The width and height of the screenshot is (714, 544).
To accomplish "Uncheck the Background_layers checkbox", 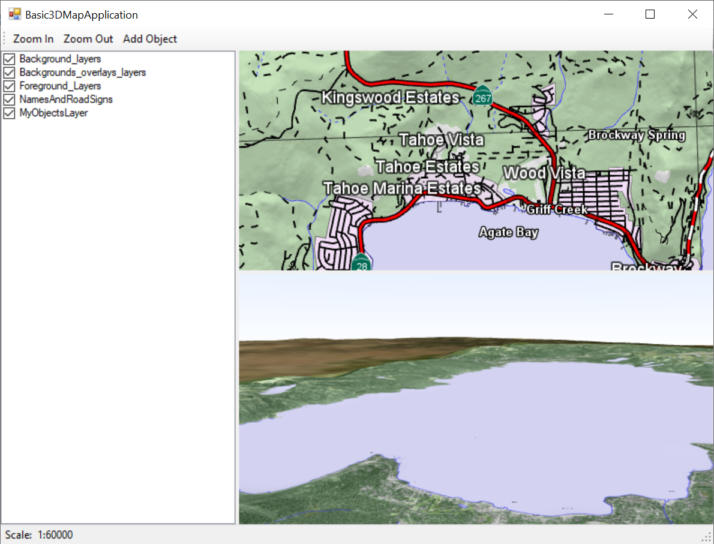I will (x=10, y=59).
